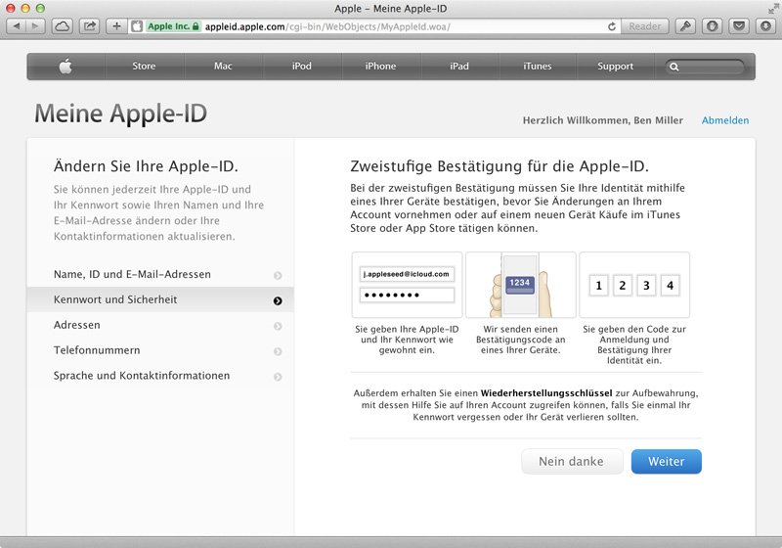Click the Apple Inc. secure certificate badge

tap(173, 26)
